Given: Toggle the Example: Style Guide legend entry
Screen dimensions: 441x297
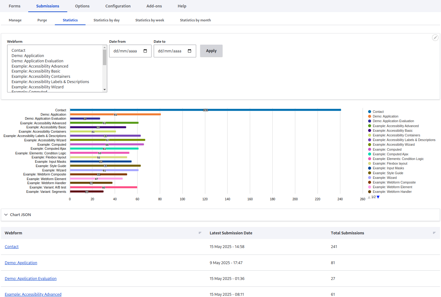Looking at the screenshot, I should point(386,173).
